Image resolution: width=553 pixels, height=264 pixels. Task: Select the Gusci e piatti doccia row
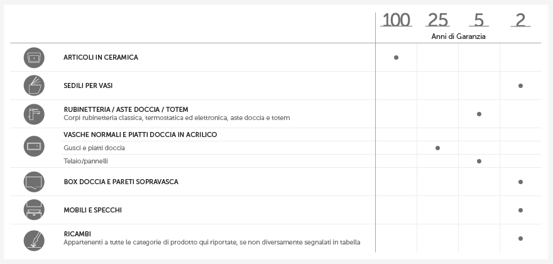click(301, 148)
